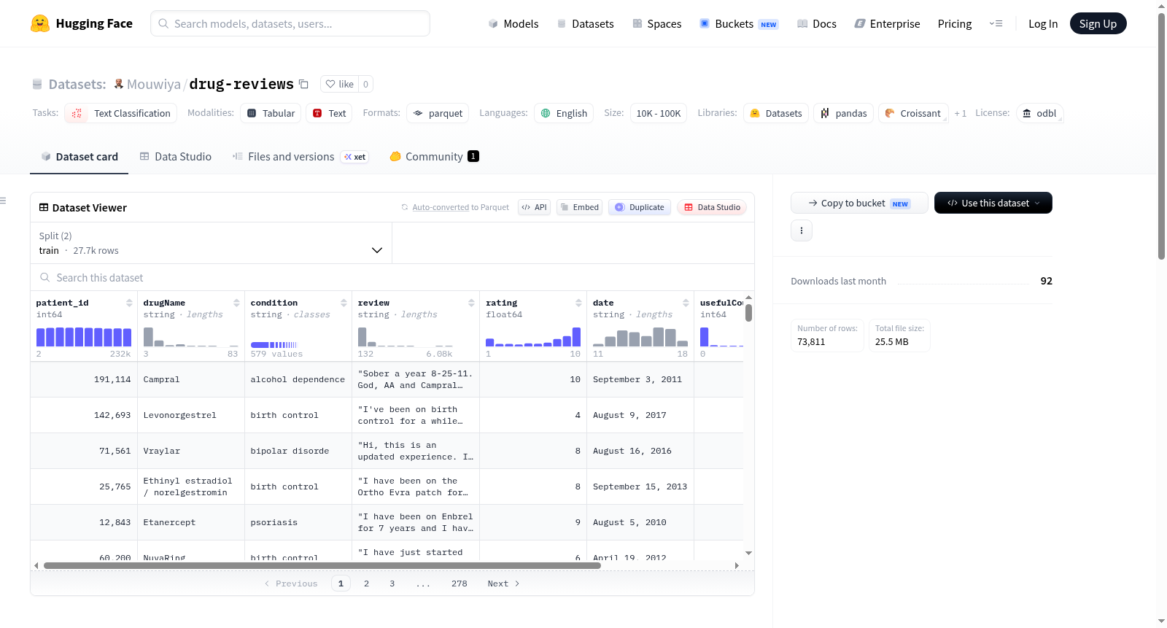Click the Text Classification task tag
1167x628 pixels.
(122, 113)
